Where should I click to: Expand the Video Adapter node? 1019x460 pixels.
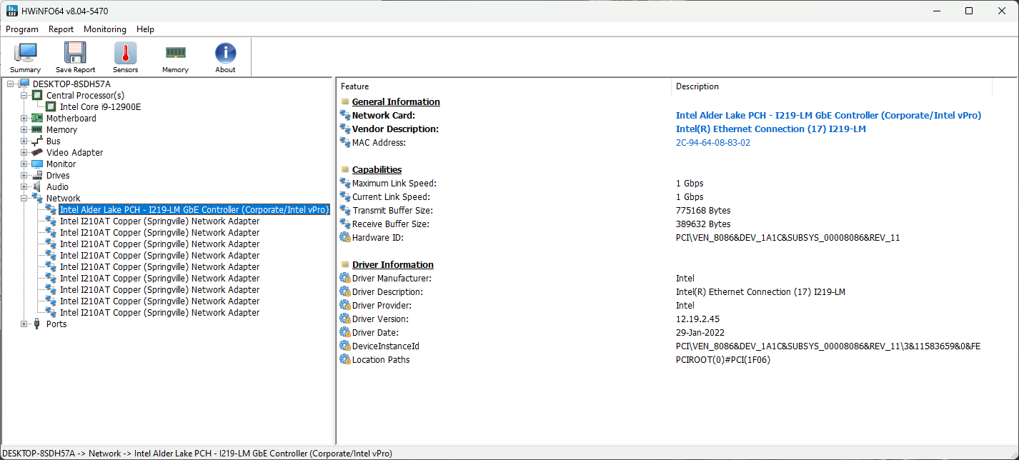click(x=24, y=153)
